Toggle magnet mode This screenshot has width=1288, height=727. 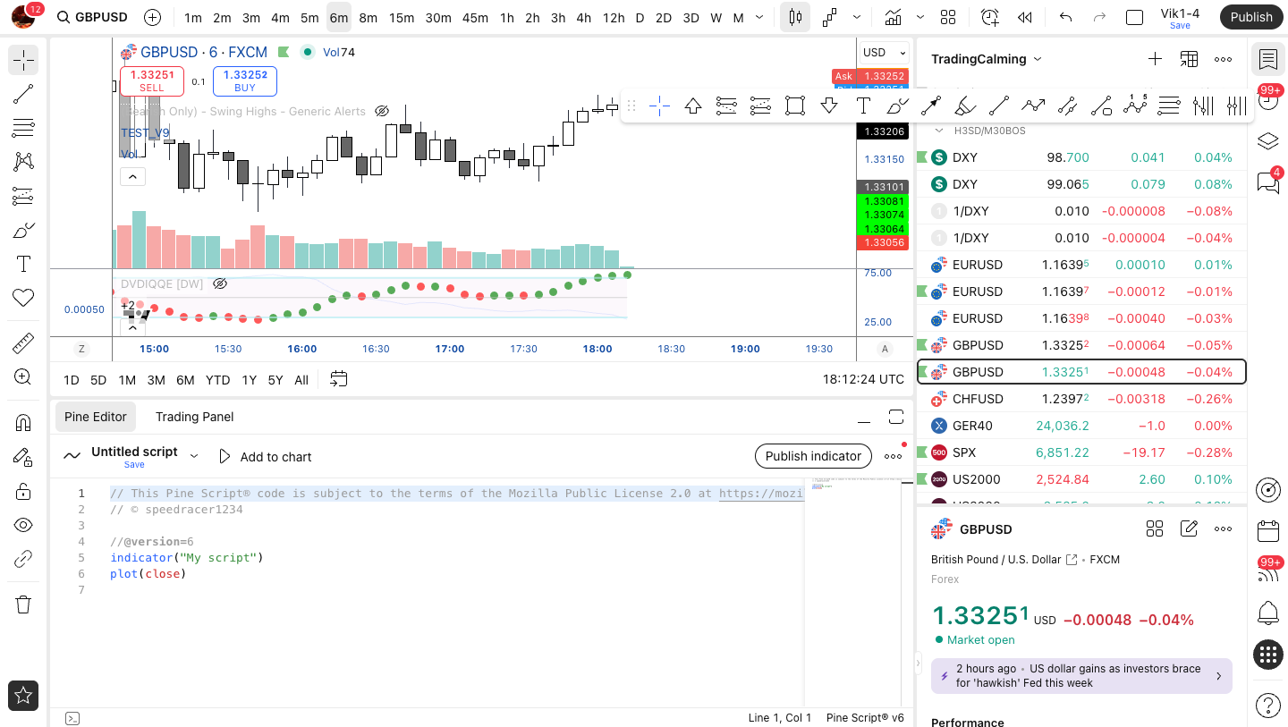[x=23, y=423]
